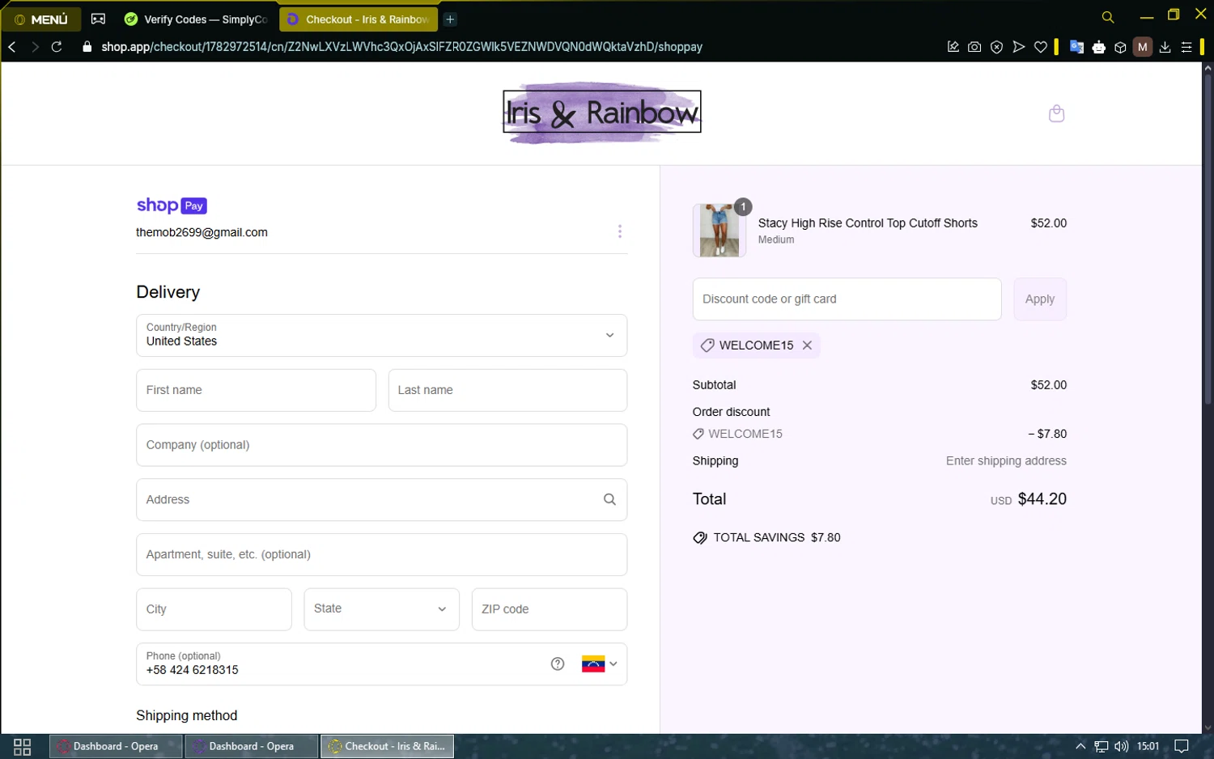Bookmark page with the heart icon
The height and width of the screenshot is (759, 1214).
(1041, 47)
